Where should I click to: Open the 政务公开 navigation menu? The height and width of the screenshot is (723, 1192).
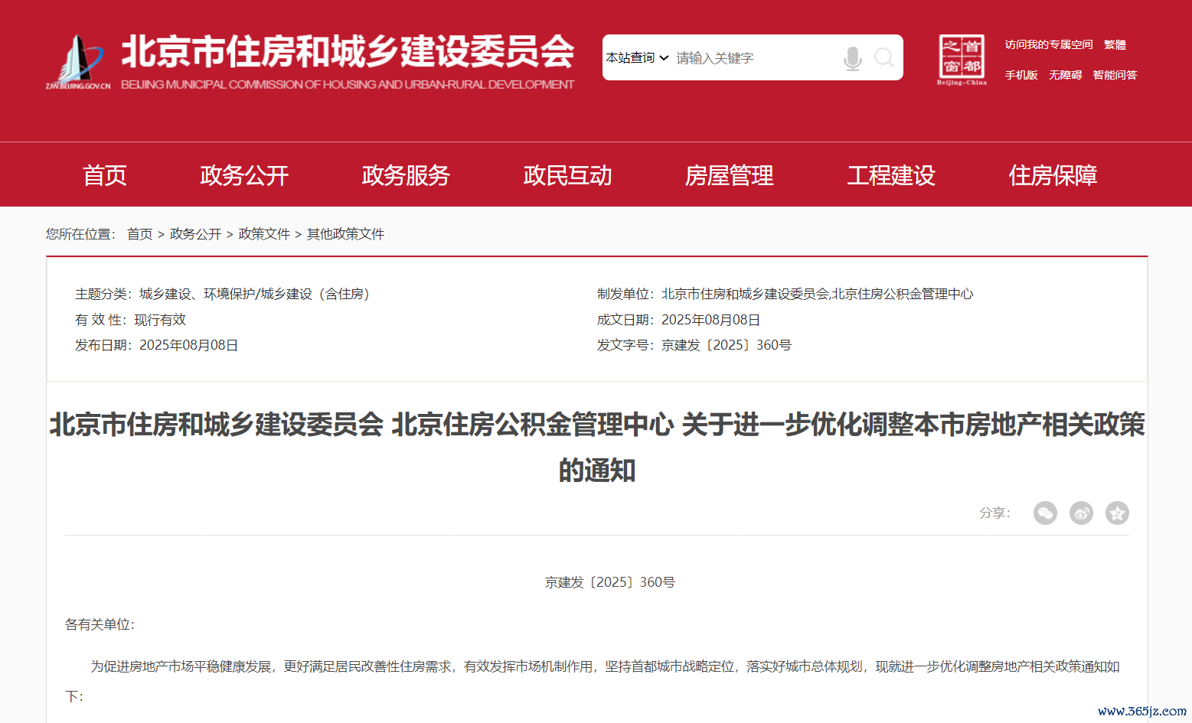click(x=244, y=175)
